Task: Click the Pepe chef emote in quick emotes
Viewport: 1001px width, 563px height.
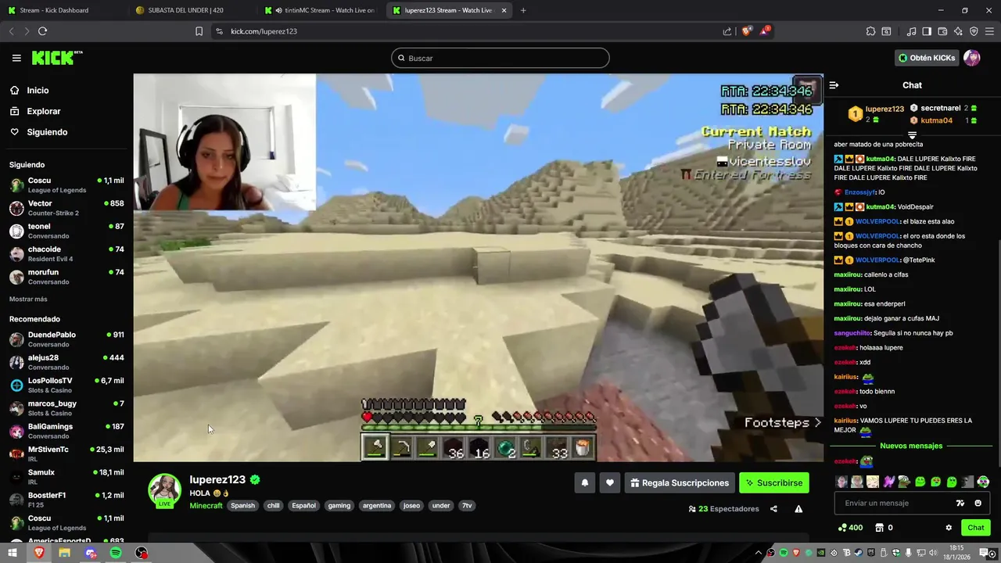Action: coord(904,482)
